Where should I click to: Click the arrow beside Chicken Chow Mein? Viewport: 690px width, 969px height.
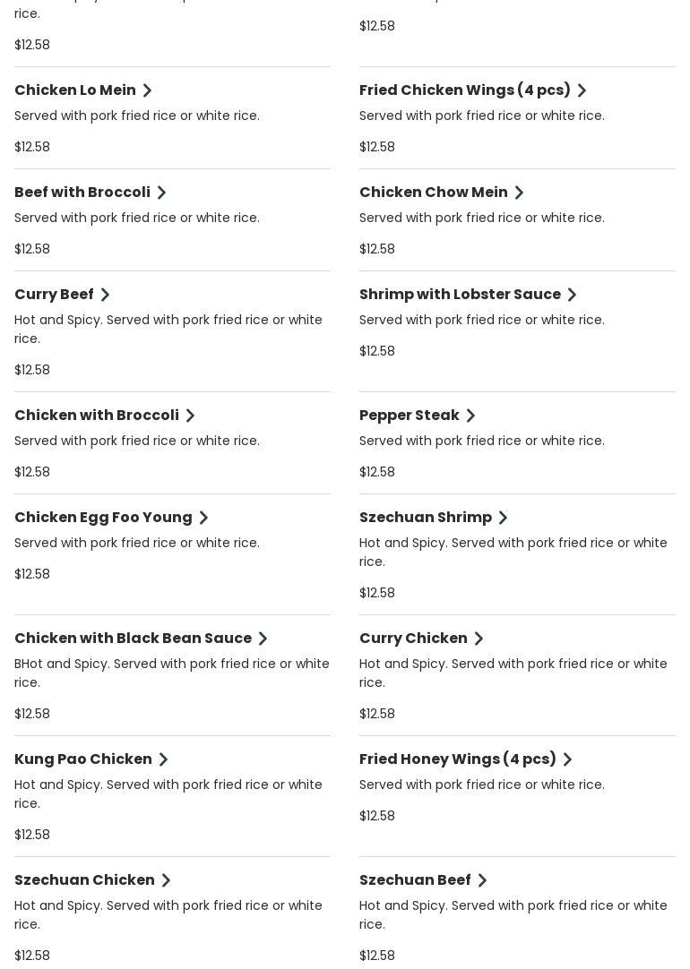point(520,193)
